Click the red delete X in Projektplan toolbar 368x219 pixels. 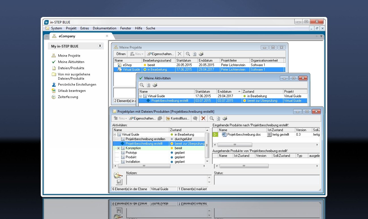click(x=203, y=118)
